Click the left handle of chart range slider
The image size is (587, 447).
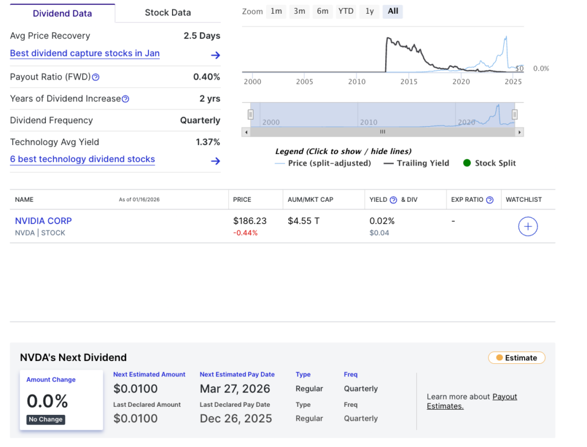point(251,114)
